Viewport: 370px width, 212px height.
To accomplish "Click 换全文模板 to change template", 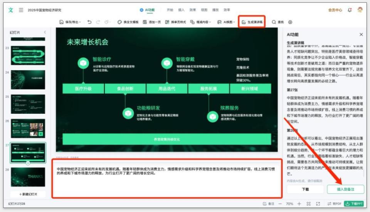I will [x=128, y=22].
